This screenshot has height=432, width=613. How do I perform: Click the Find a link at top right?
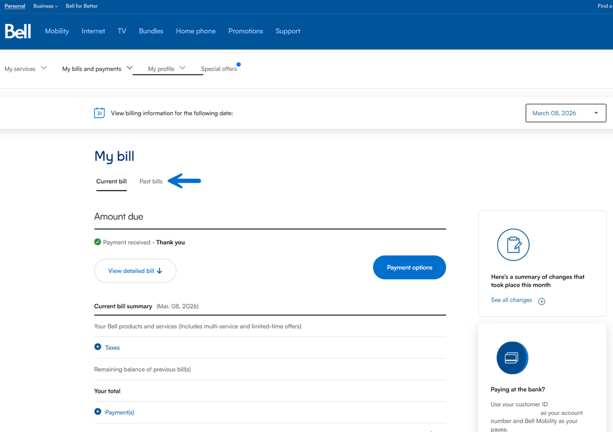(605, 6)
